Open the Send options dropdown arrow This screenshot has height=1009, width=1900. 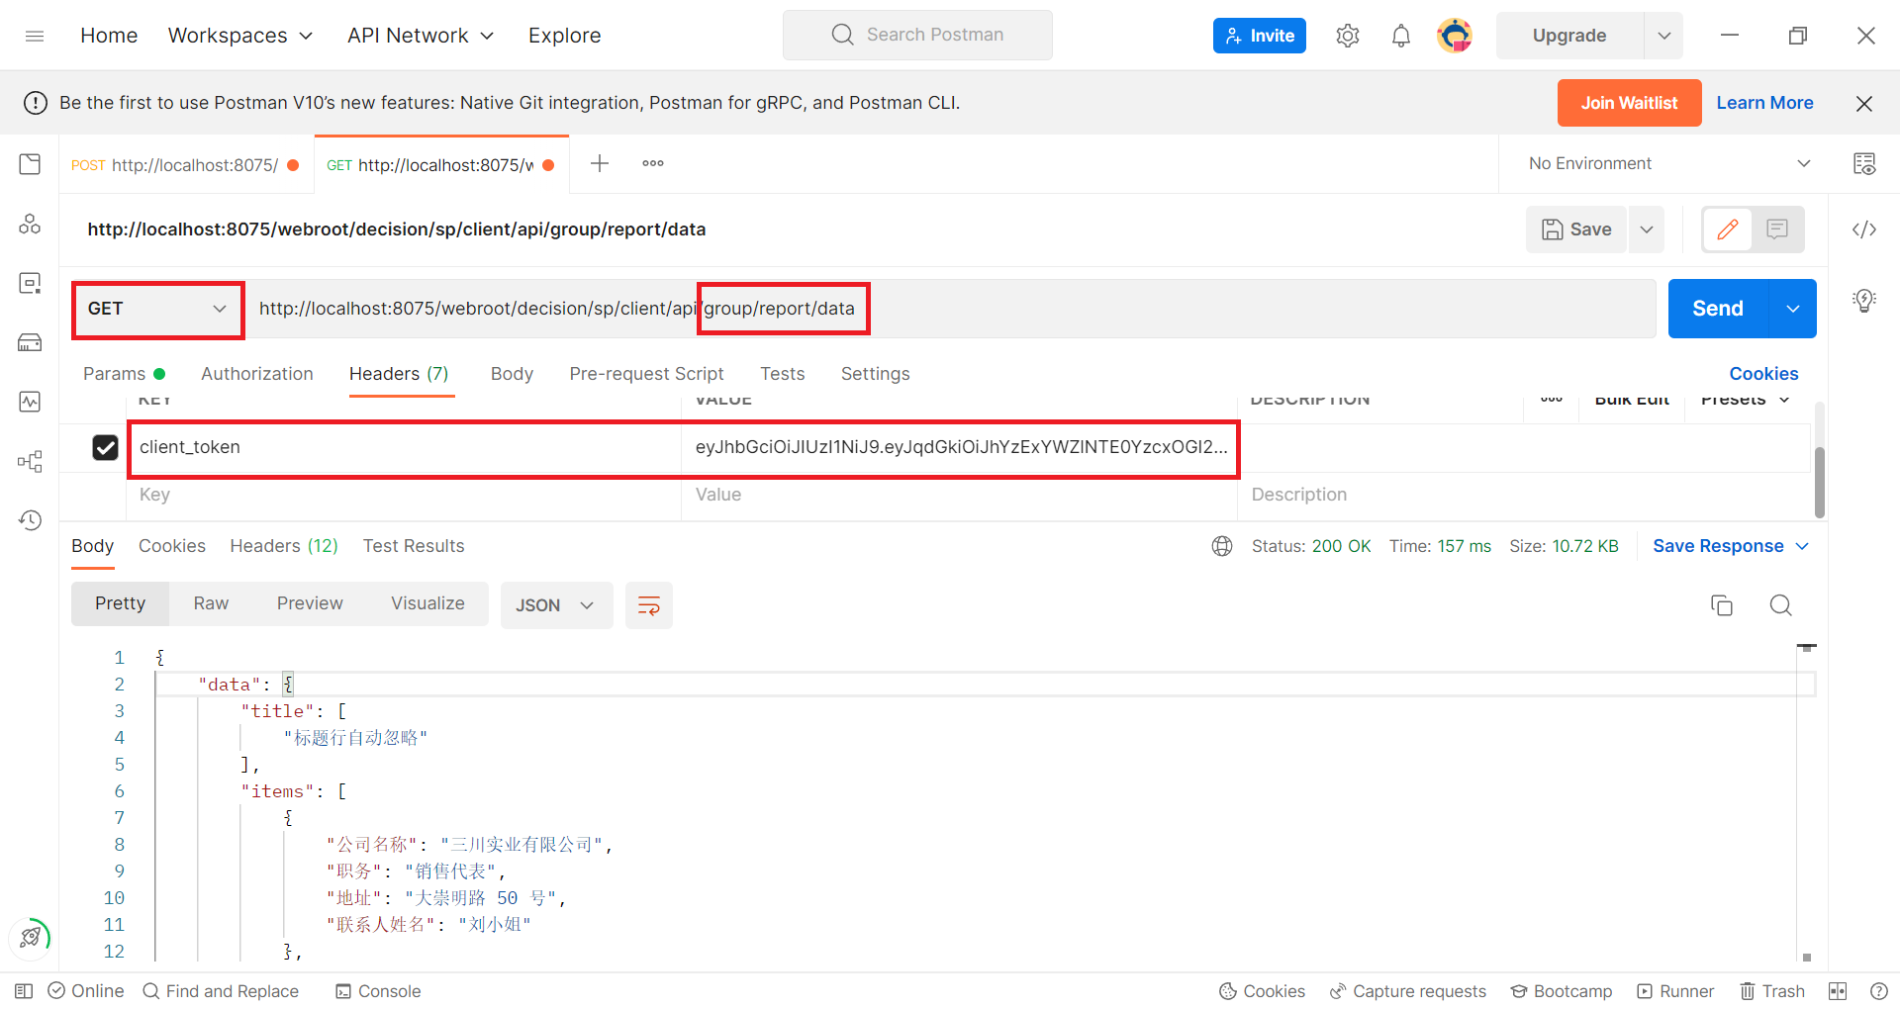pos(1792,309)
